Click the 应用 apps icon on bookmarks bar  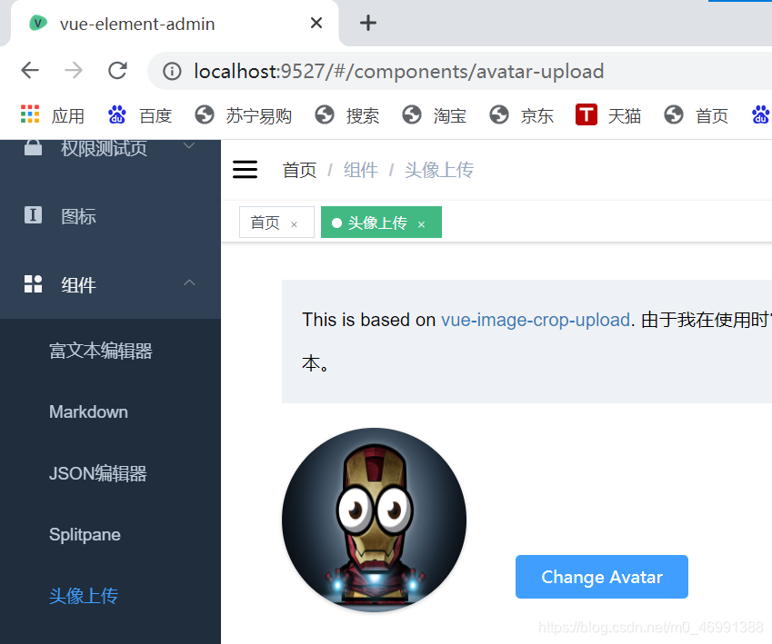30,114
